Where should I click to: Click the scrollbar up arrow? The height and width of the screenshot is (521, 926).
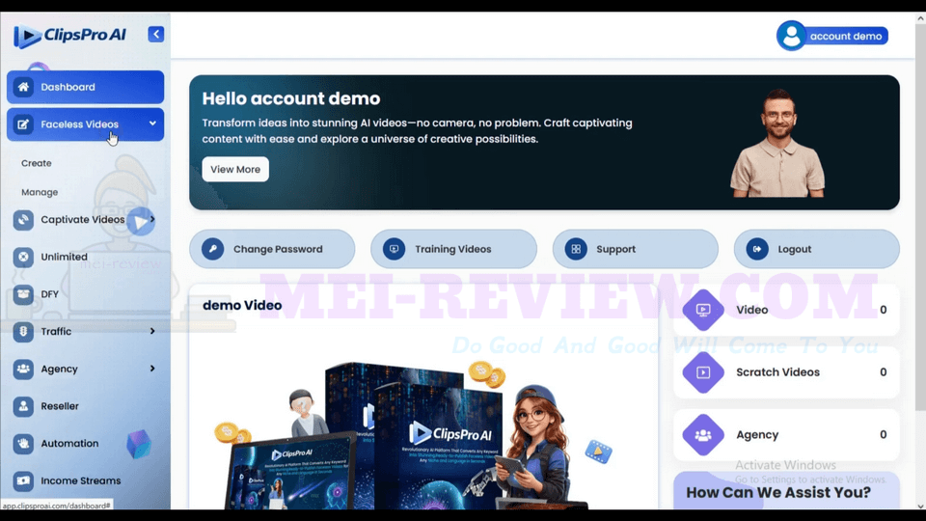(920, 18)
